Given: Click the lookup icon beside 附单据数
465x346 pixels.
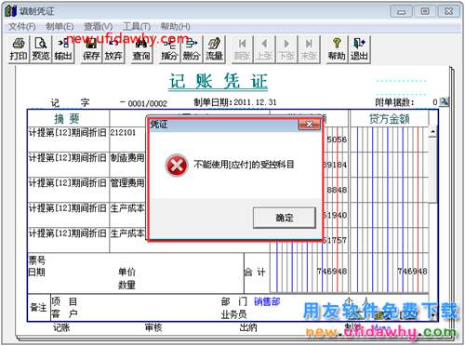Looking at the screenshot, I should (x=445, y=101).
